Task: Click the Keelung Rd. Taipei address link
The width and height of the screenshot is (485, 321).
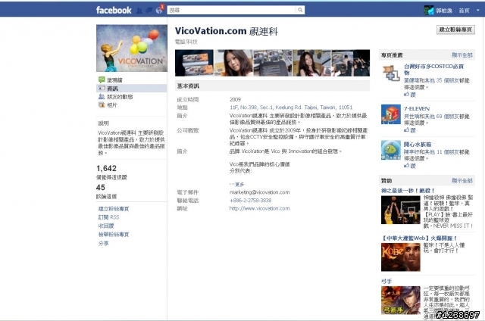Action: click(x=291, y=108)
